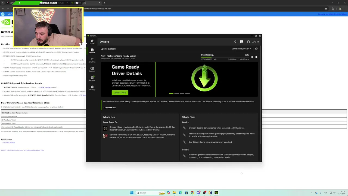Click LEARN MORE green banner button

click(x=120, y=93)
